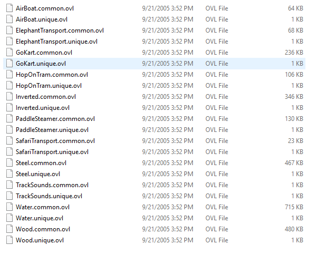Select the file name PaddleSteamer.unique.ovl
Viewport: 317px width, 255px height.
(52, 130)
